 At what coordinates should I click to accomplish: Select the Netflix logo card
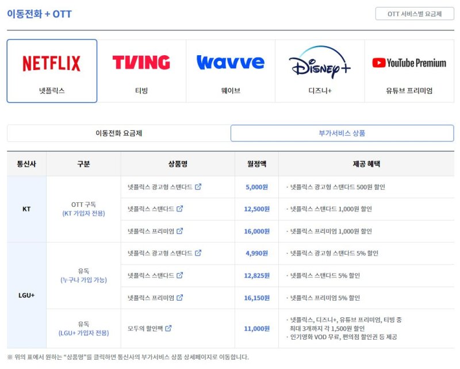[x=52, y=71]
